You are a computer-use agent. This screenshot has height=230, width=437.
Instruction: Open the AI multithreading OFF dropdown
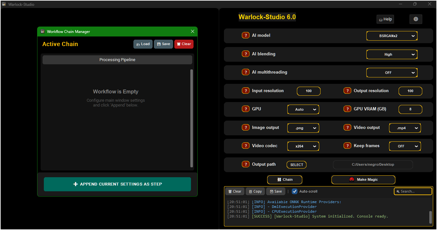pos(392,73)
